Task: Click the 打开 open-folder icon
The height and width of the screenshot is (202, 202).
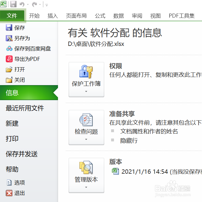Action: point(9,69)
